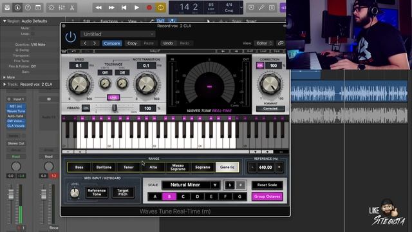Select the Generic range
Screen dimensions: 412x232
click(x=227, y=167)
